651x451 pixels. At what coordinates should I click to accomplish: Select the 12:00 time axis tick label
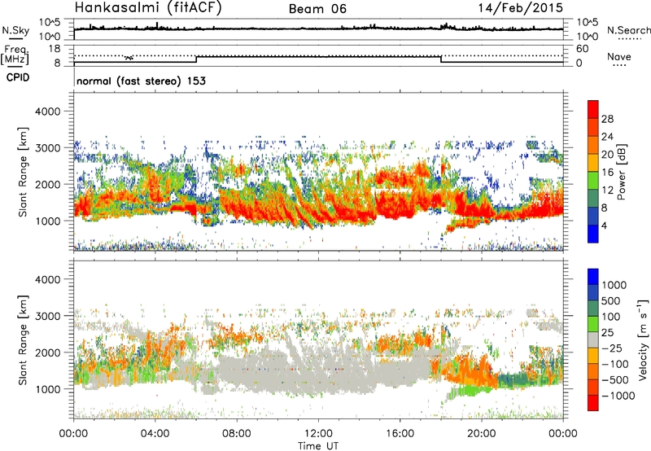pyautogui.click(x=318, y=434)
